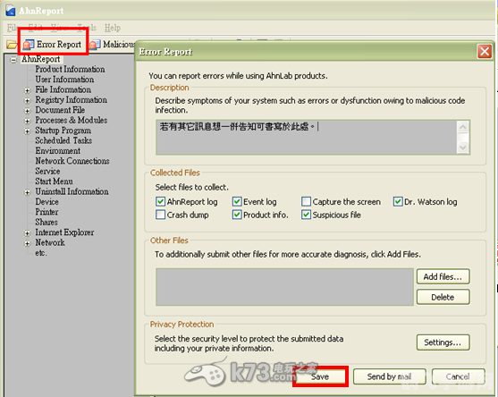Expand the Network tree node
Image resolution: width=498 pixels, height=397 pixels.
click(28, 243)
